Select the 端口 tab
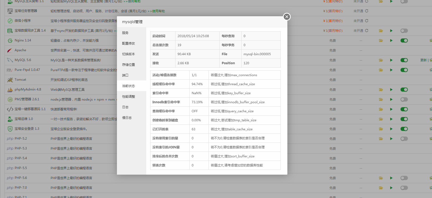This screenshot has width=432, height=198. point(132,75)
